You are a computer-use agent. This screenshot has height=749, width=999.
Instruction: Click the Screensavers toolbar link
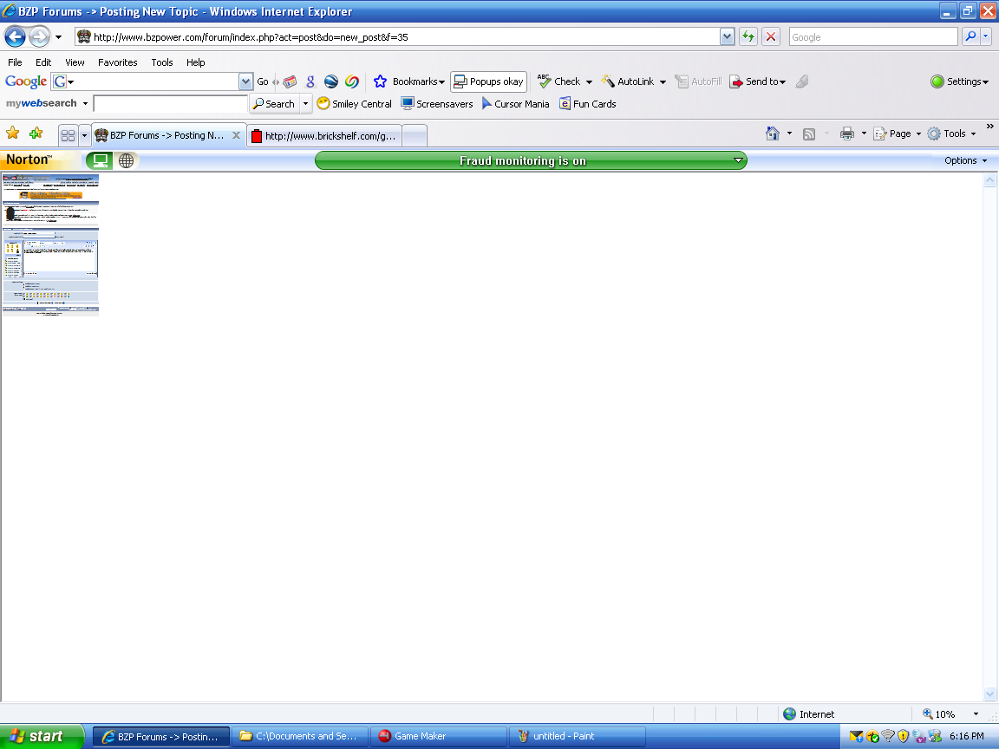437,104
